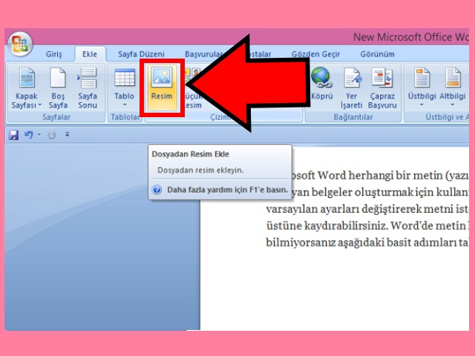
Task: Add a Yer İşareti bookmark
Action: (351, 88)
